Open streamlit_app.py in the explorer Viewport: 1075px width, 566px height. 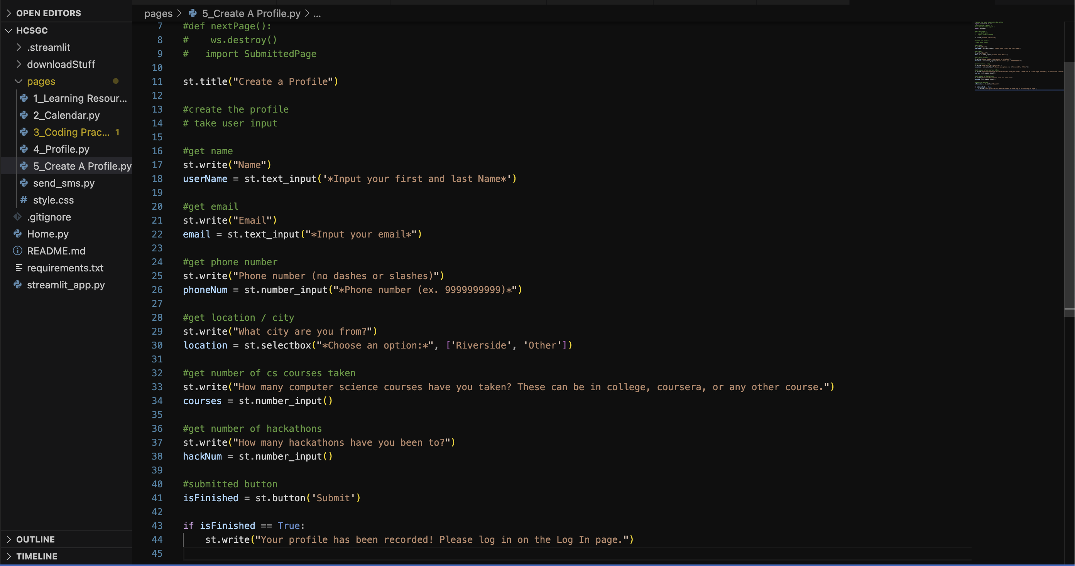click(x=66, y=285)
